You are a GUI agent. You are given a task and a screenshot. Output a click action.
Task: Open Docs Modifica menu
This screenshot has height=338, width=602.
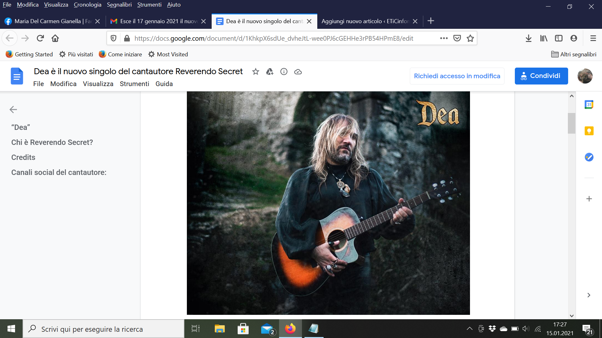(x=63, y=84)
